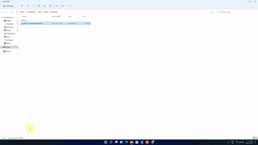Sort by the Name column header
This screenshot has height=145, width=258.
tap(24, 17)
